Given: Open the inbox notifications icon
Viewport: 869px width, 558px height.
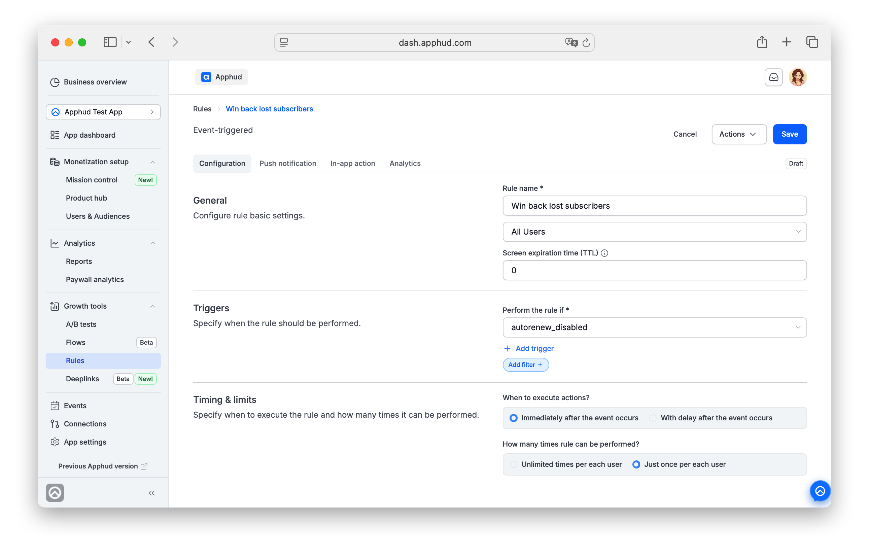Looking at the screenshot, I should point(773,77).
